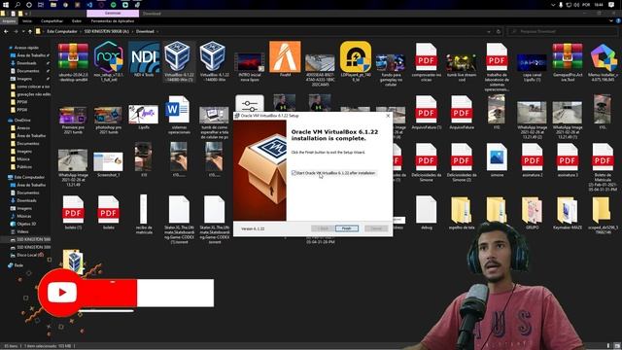Open recent locations dropdown arrow

coord(23,31)
